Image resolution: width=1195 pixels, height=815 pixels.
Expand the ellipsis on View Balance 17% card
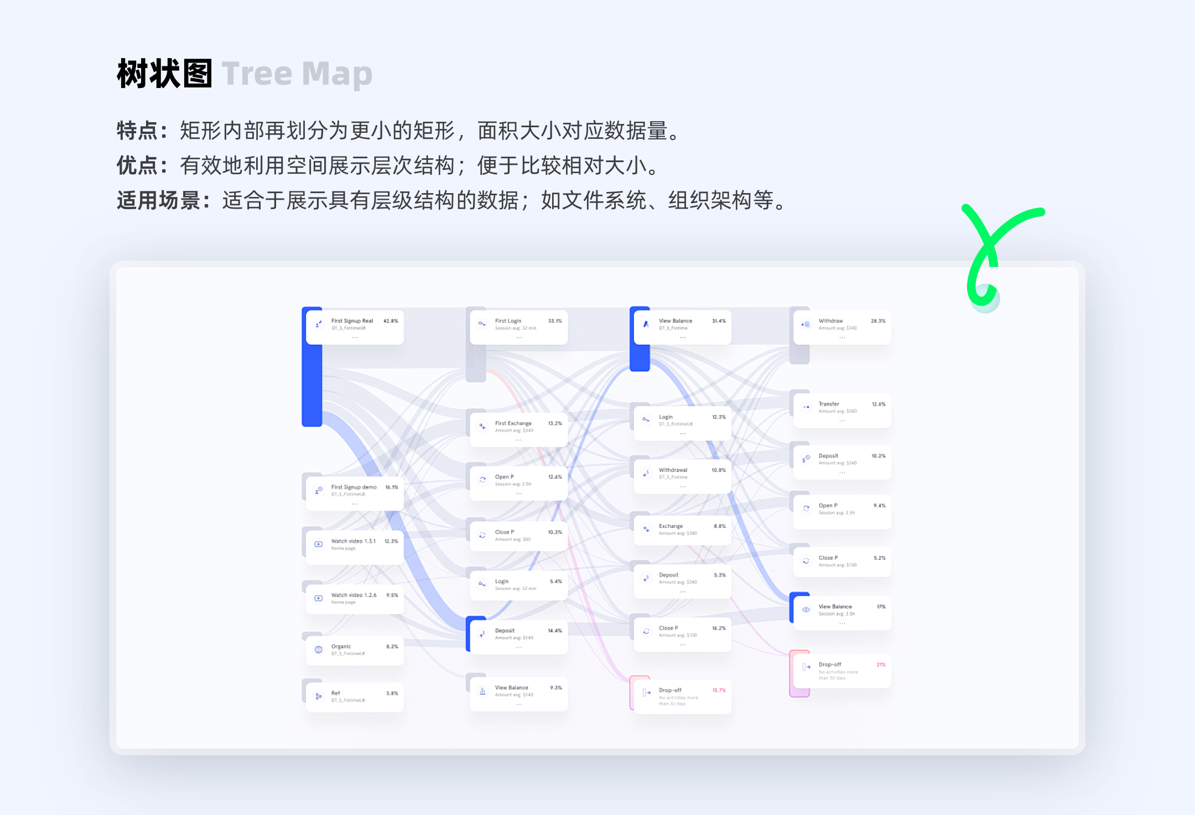click(842, 624)
